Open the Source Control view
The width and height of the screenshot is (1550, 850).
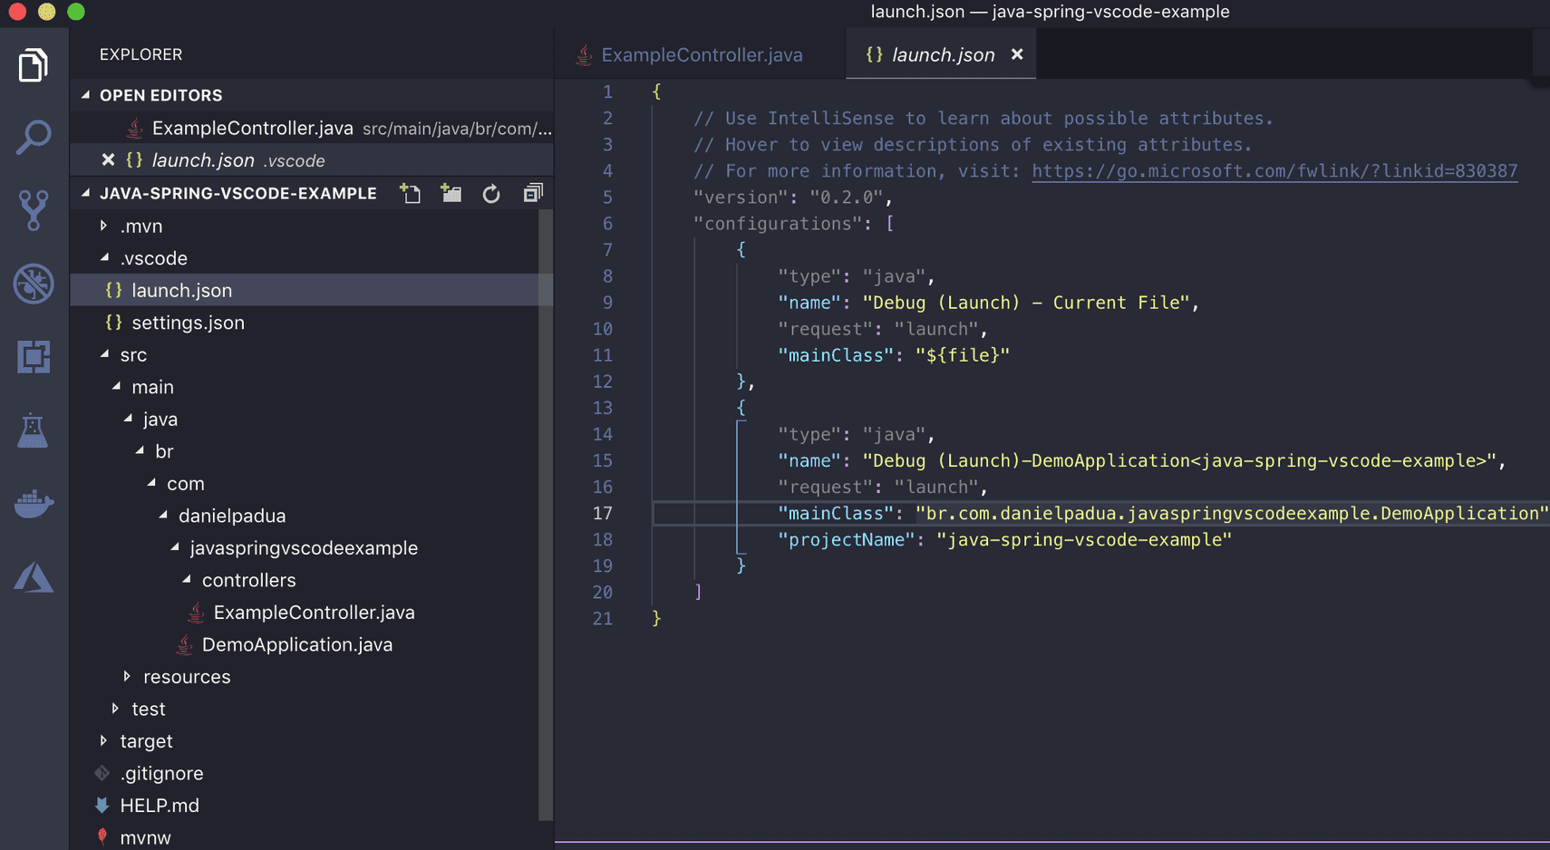pos(34,210)
